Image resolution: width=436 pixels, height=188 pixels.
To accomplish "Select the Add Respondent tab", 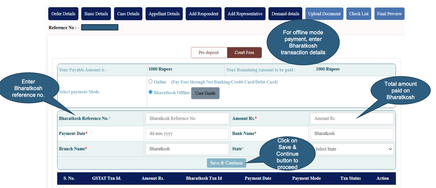I will [x=204, y=14].
